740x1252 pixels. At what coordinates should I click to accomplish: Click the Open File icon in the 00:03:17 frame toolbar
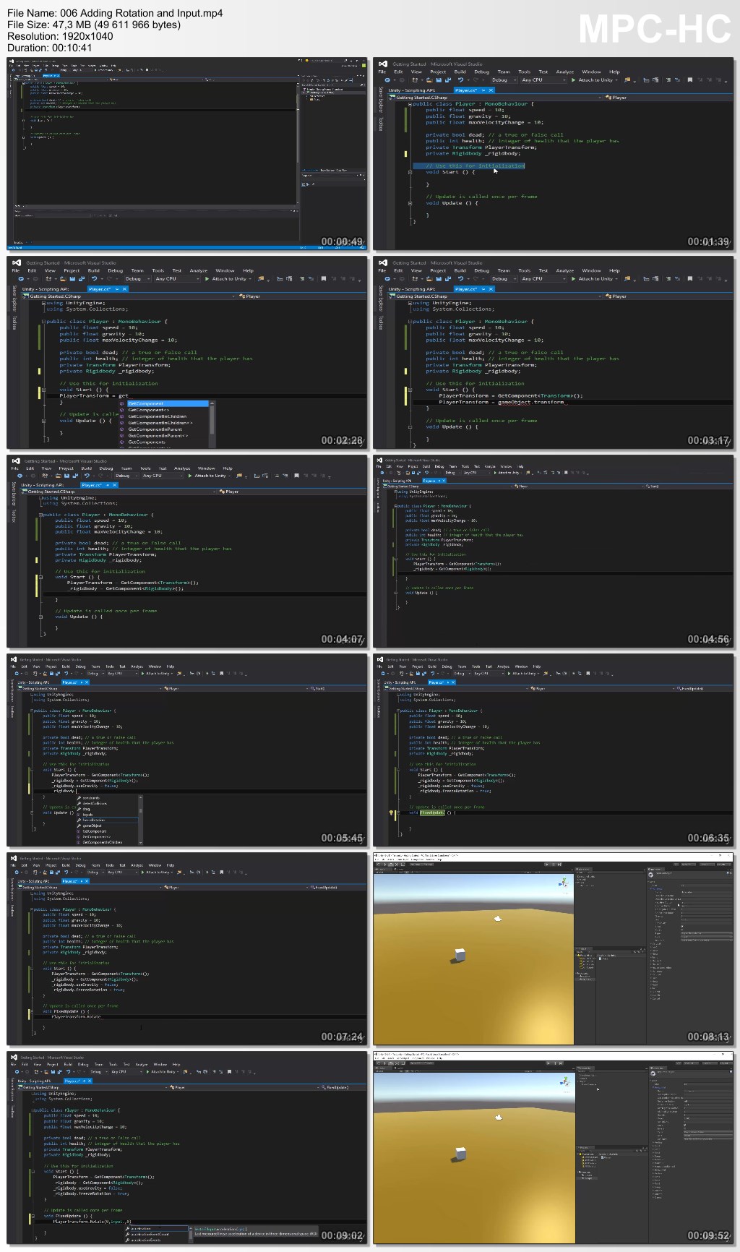pyautogui.click(x=429, y=279)
